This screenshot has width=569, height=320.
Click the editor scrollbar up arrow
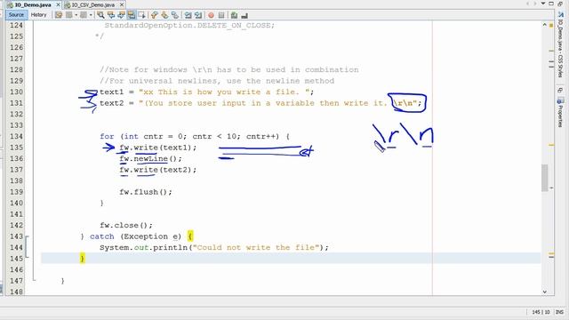(545, 25)
